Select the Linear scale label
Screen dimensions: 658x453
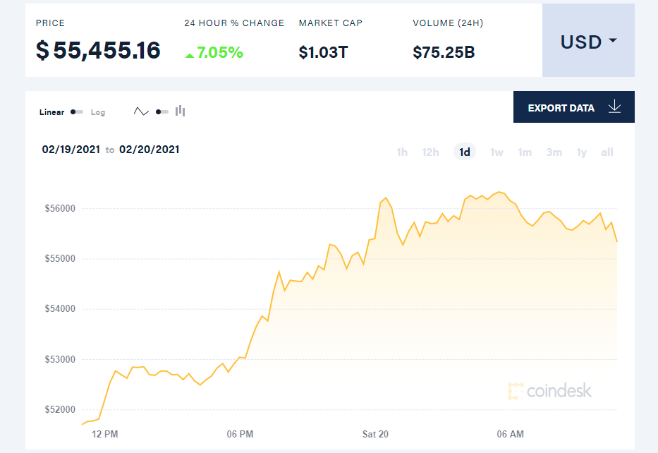point(52,112)
